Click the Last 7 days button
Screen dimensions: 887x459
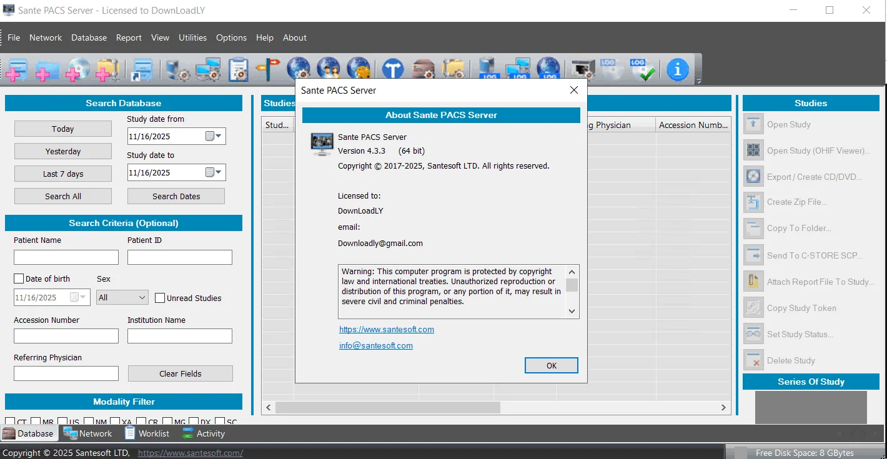tap(63, 174)
